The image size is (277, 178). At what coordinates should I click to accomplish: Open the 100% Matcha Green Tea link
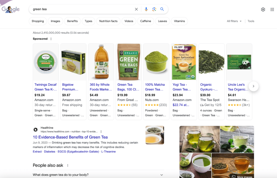(x=155, y=87)
